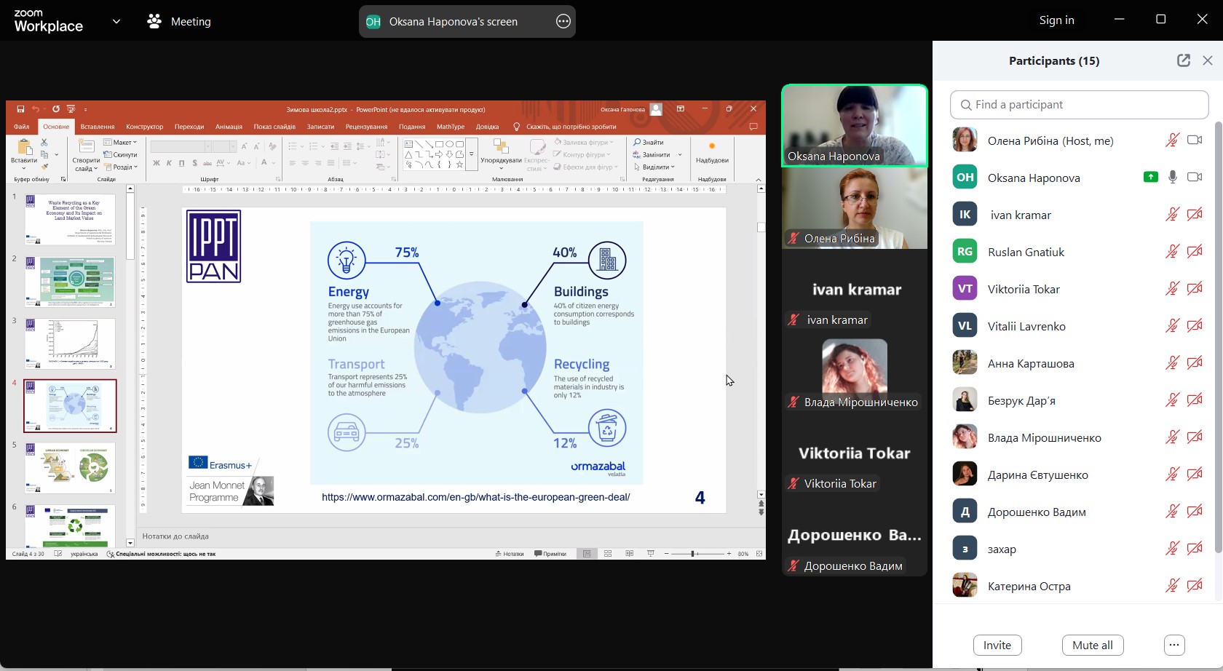Image resolution: width=1223 pixels, height=671 pixels.
Task: Undo the last action in PowerPoint
Action: (36, 109)
